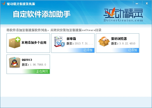Click the 自定软件添加助手 heading
The width and height of the screenshot is (152, 108).
[42, 14]
